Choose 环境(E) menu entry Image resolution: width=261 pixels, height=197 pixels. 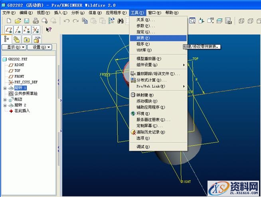tap(158, 114)
